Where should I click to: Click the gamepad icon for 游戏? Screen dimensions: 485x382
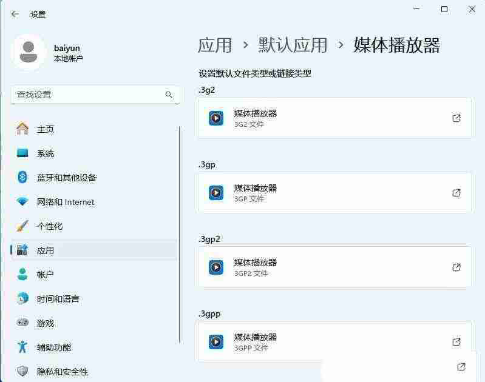click(x=22, y=323)
